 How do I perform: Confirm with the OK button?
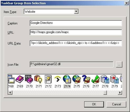(x=94, y=104)
